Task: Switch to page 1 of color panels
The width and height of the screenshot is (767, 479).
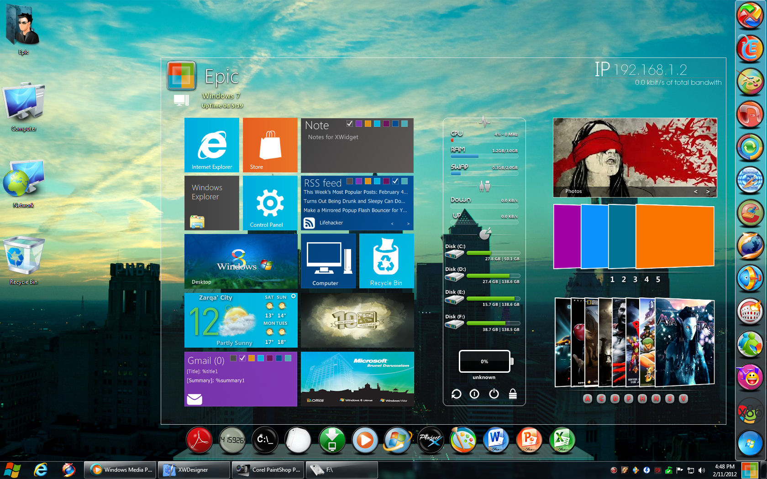Action: pos(612,279)
